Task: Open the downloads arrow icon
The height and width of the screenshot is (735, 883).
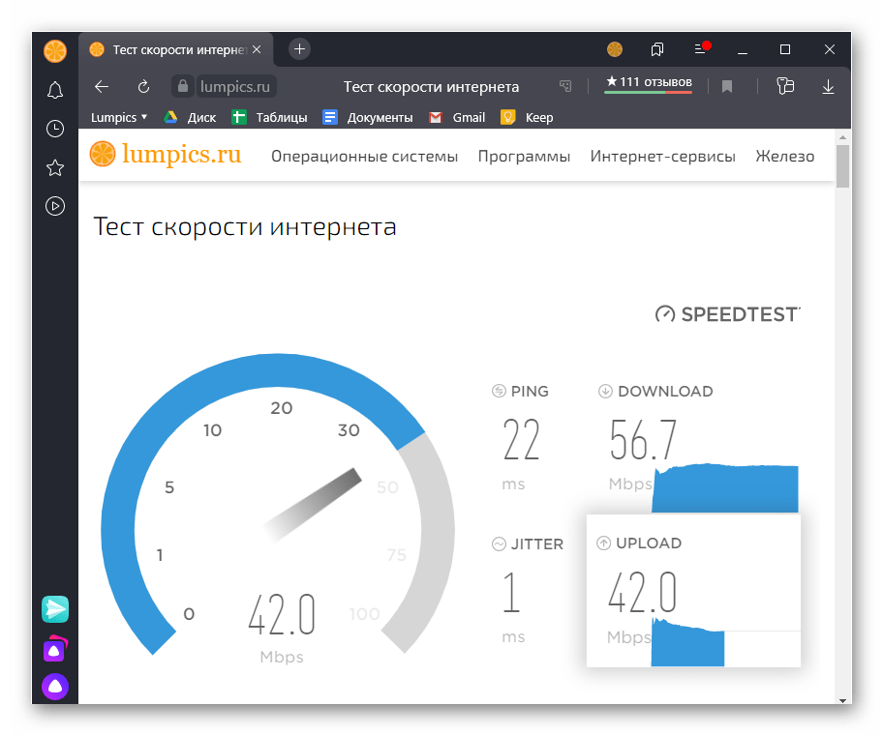Action: pyautogui.click(x=828, y=87)
